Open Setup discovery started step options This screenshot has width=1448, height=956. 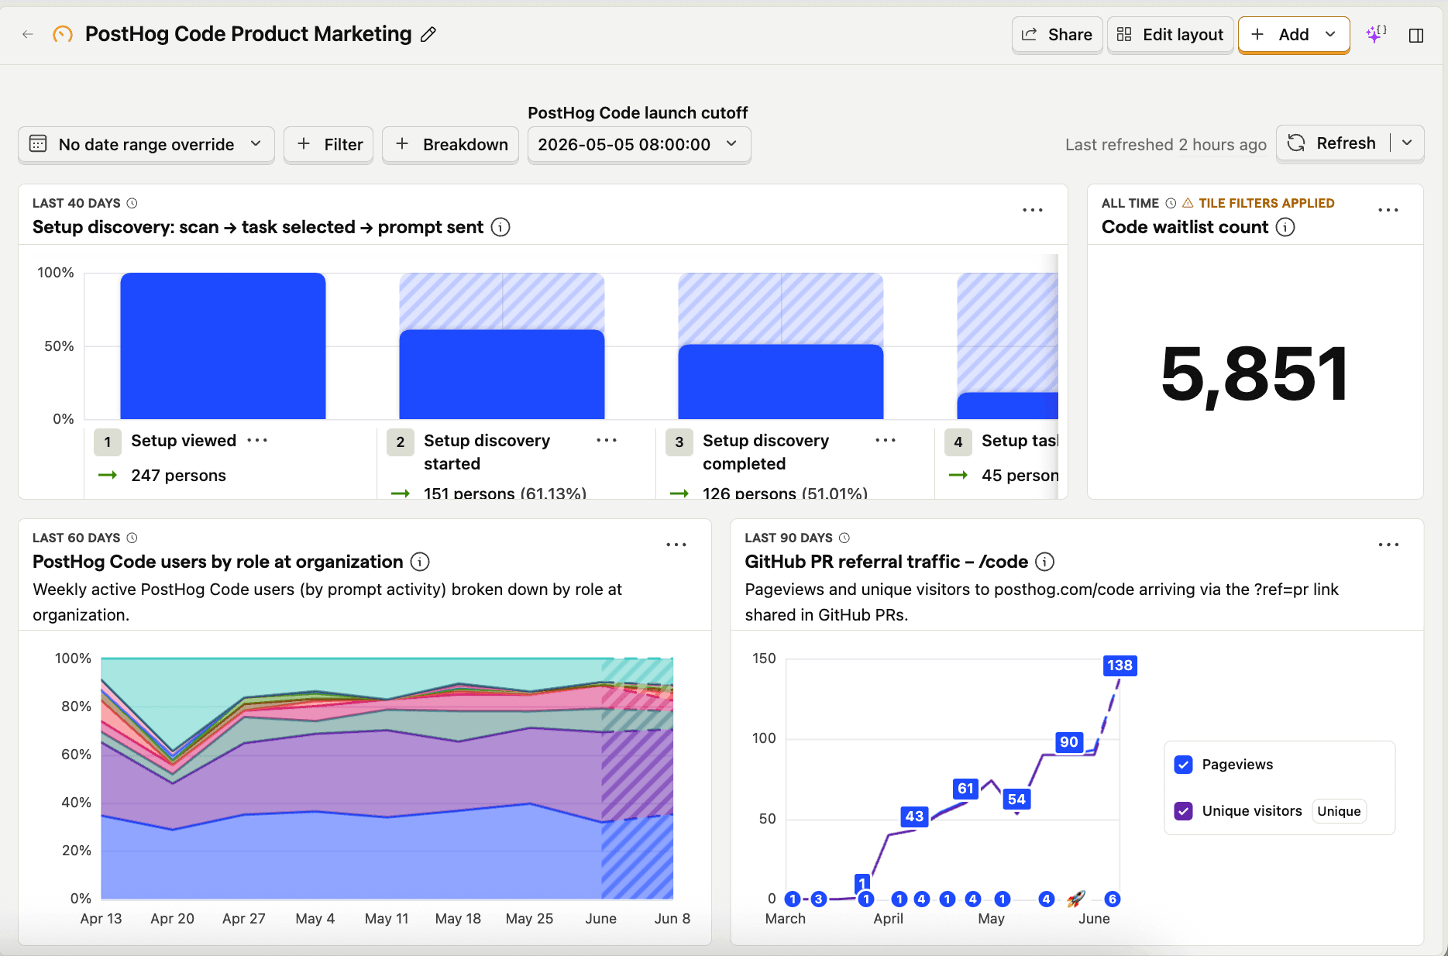607,440
